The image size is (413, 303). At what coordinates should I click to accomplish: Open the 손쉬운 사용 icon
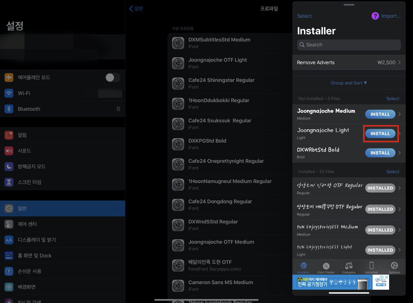pyautogui.click(x=9, y=271)
